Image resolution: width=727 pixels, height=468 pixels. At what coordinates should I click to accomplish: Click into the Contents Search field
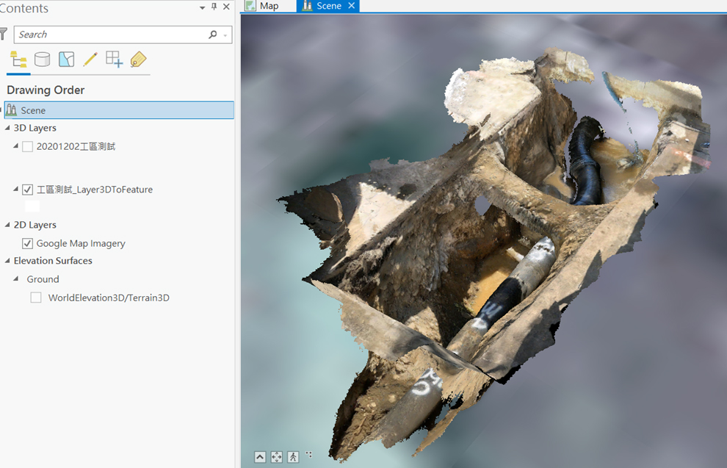pos(110,35)
